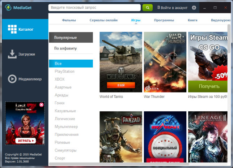Open the Panzar game cover

pos(121,137)
